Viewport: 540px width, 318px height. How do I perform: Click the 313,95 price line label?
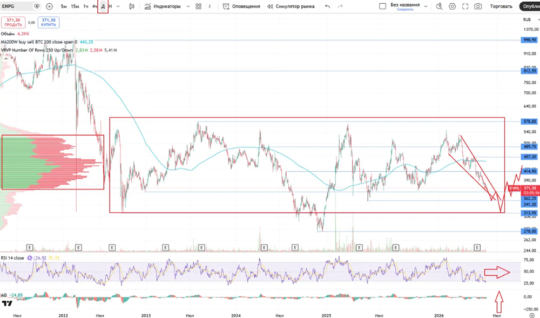[x=529, y=213]
